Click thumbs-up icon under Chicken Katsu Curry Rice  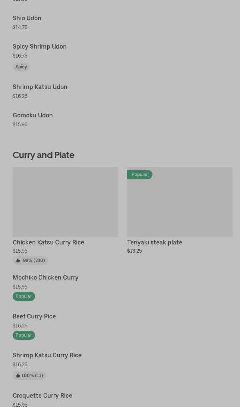point(18,260)
